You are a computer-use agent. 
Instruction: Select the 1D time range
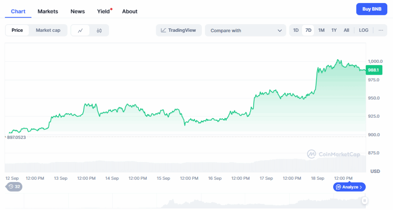(x=296, y=30)
